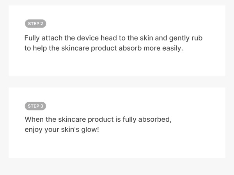Image resolution: width=234 pixels, height=175 pixels.
Task: Click the STEP 3 badge
Action: 35,106
